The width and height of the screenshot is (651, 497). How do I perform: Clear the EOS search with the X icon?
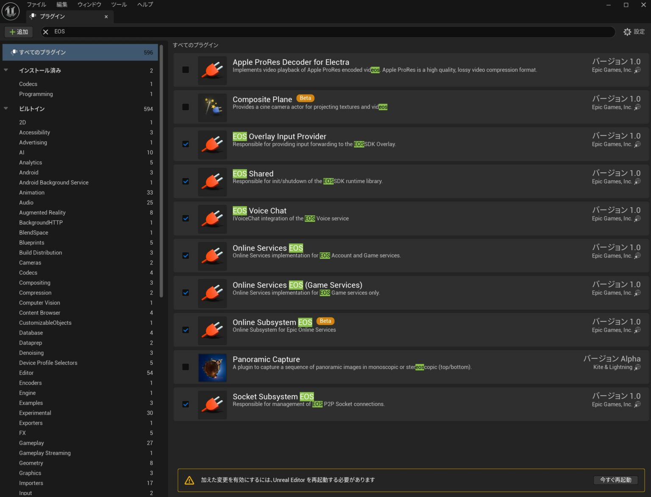45,31
